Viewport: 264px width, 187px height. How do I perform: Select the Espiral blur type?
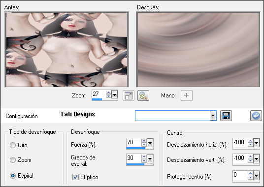tap(13, 176)
